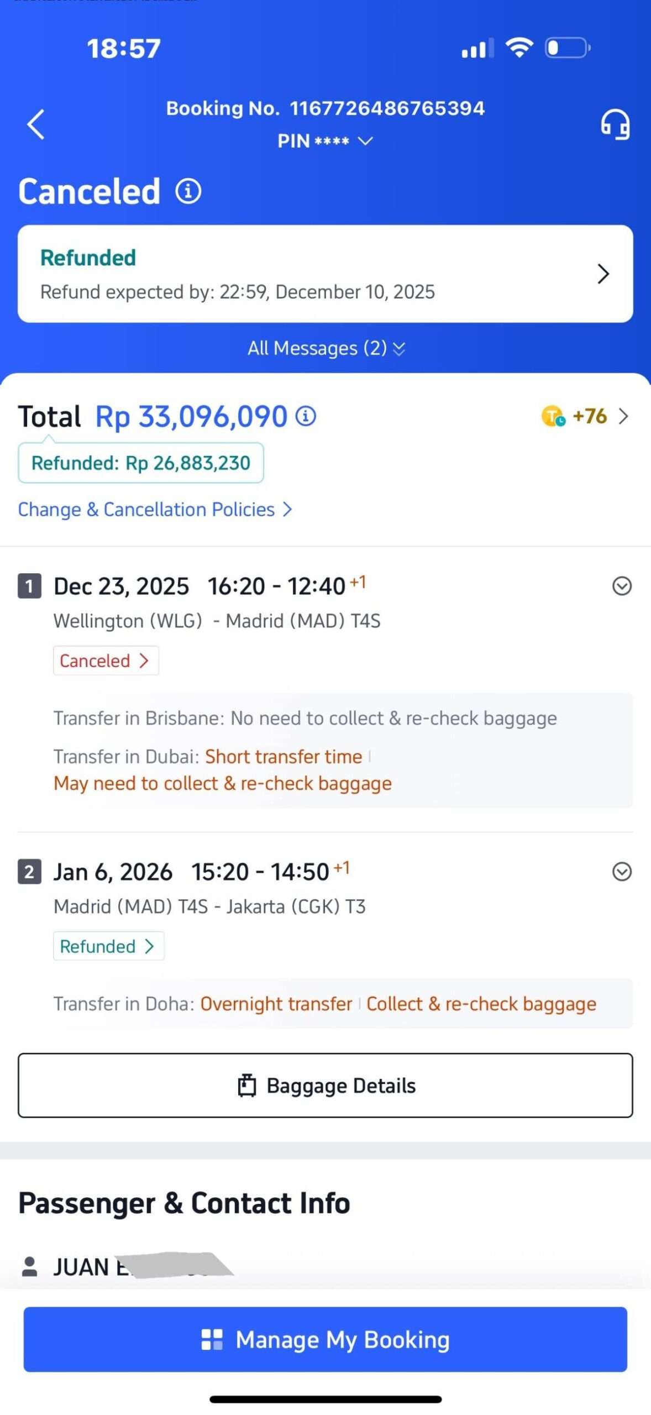Tap the Refunded Rp 26,883,230 badge
Viewport: 651px width, 1415px height.
(141, 463)
